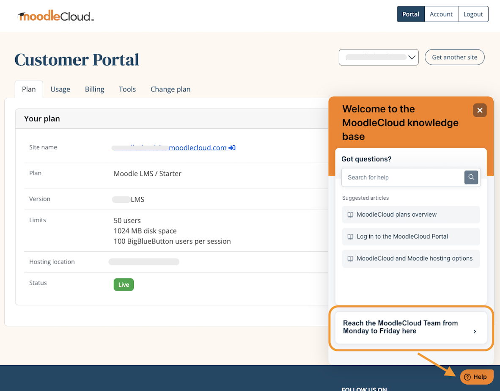Screen dimensions: 500x391
Task: Click the Get another site button
Action: 454,57
